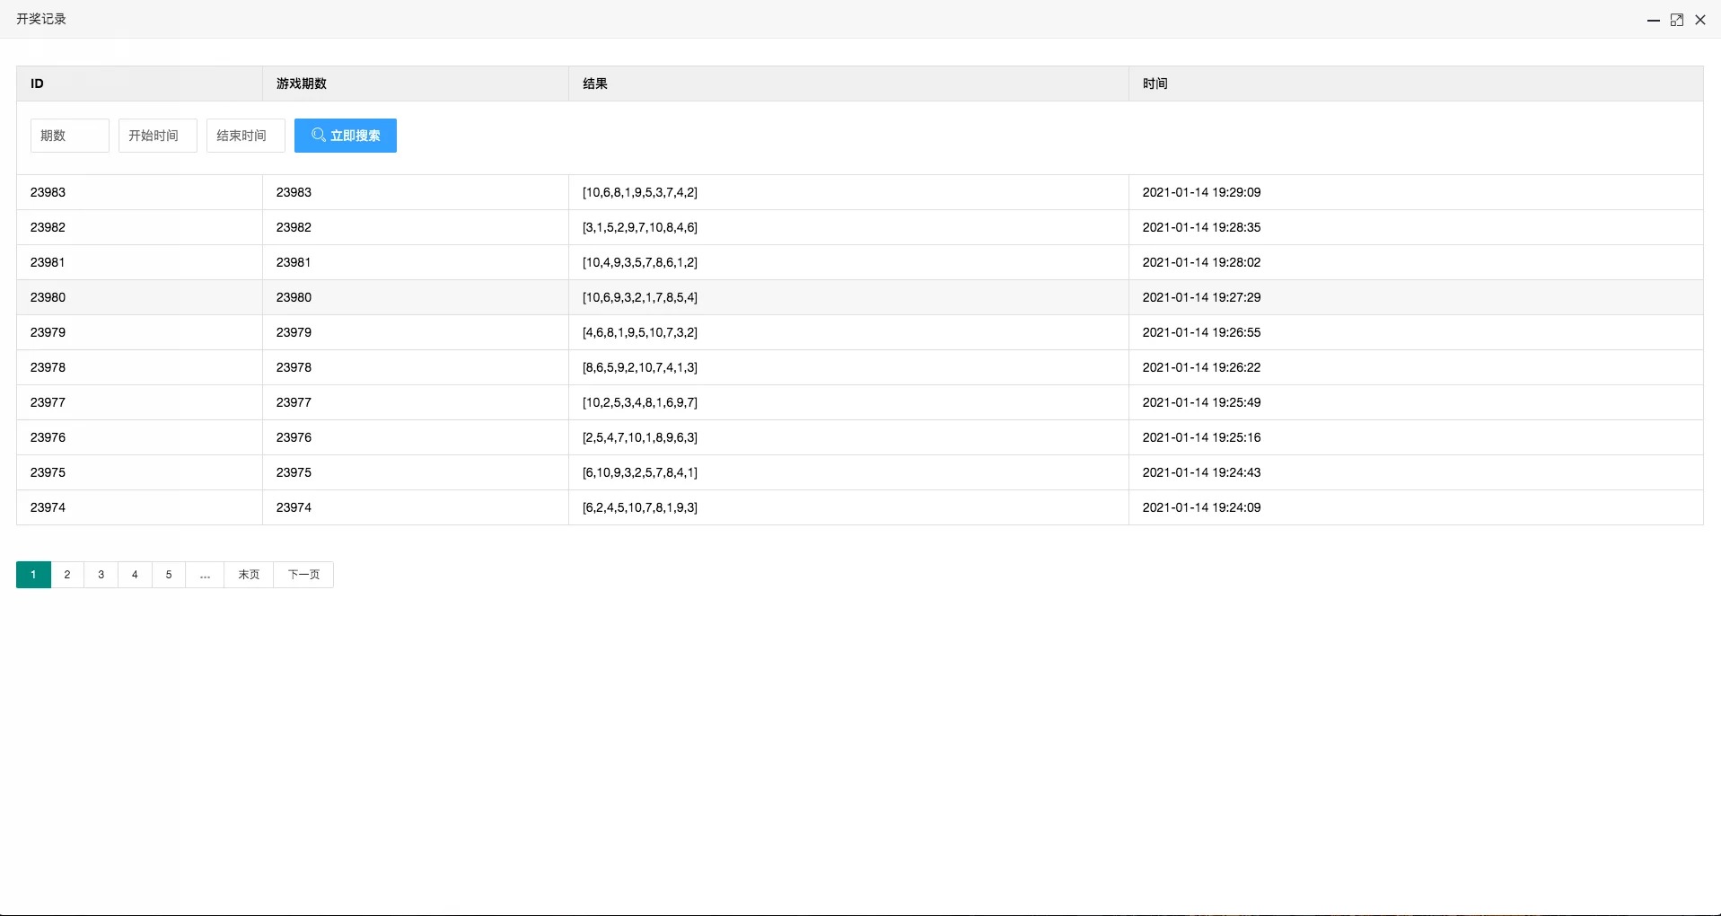The width and height of the screenshot is (1721, 916).
Task: Select page 5 in pagination
Action: (169, 575)
